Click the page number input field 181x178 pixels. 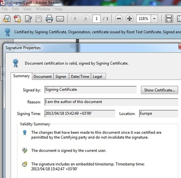(x=97, y=19)
